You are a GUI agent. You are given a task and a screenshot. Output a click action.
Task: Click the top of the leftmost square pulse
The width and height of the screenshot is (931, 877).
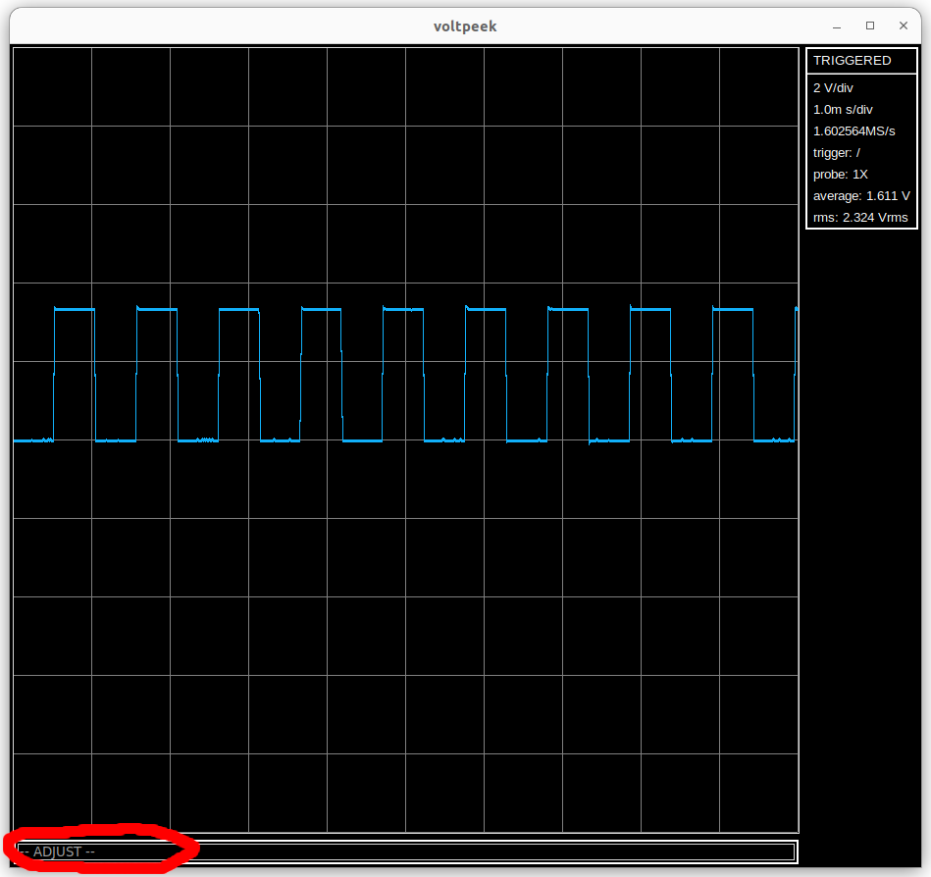point(75,309)
